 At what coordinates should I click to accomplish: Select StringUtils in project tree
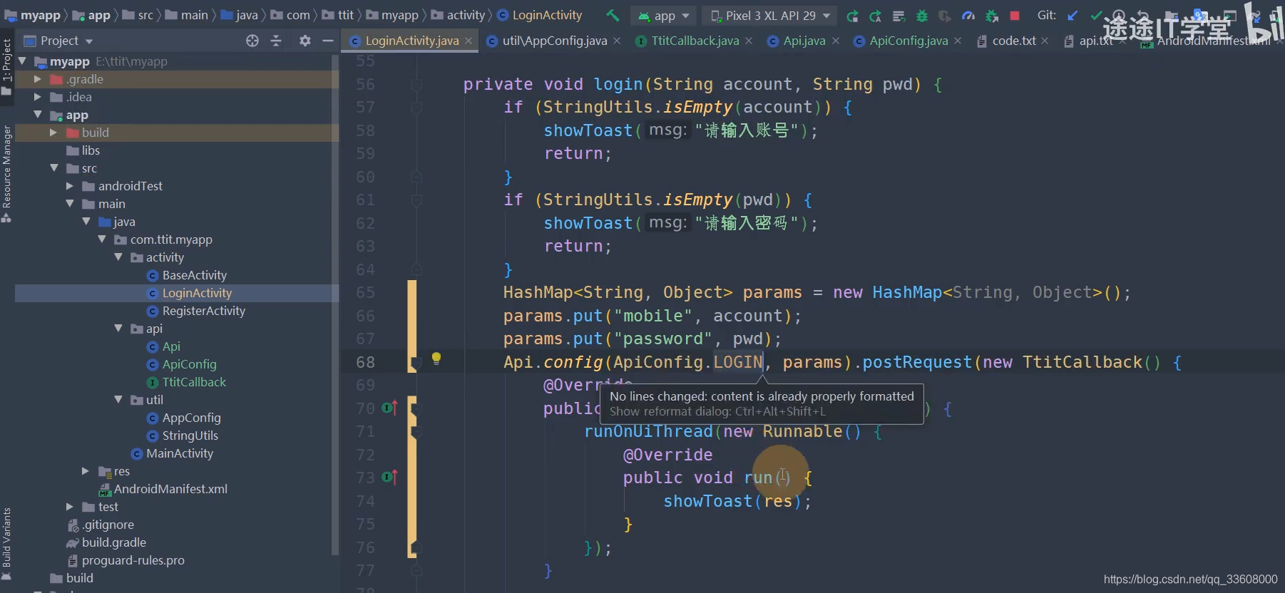183,435
